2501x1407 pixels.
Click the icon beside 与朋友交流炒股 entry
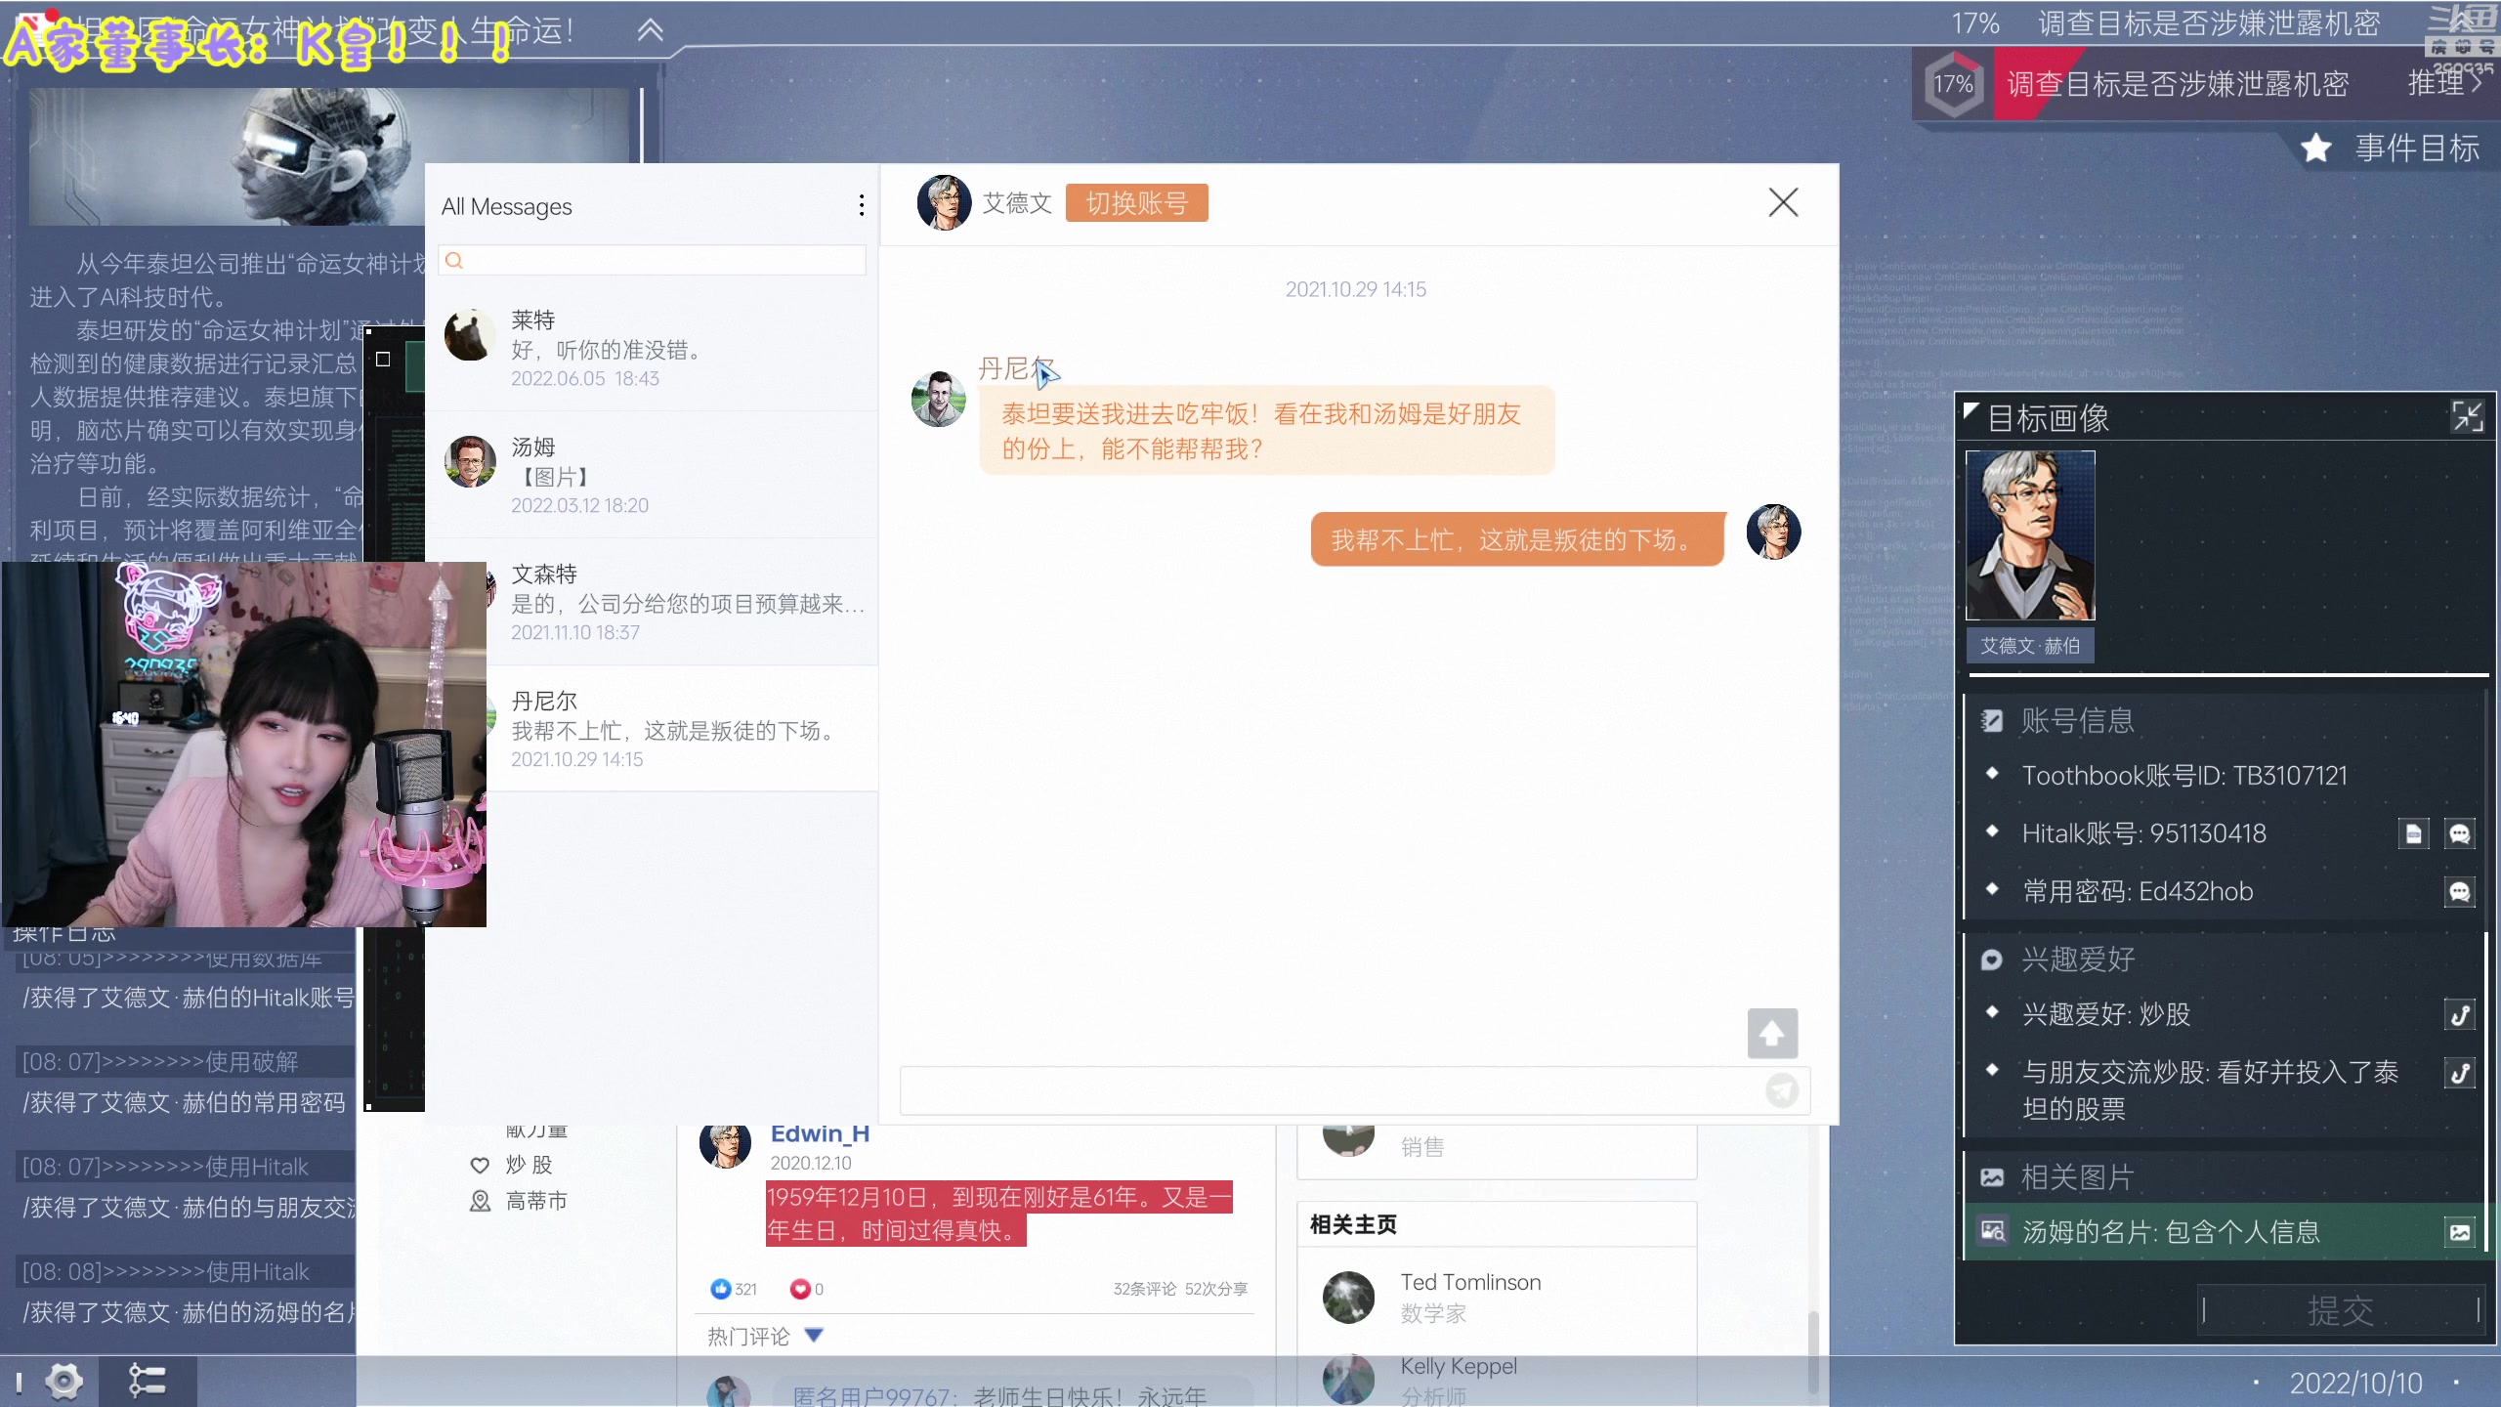(2459, 1073)
